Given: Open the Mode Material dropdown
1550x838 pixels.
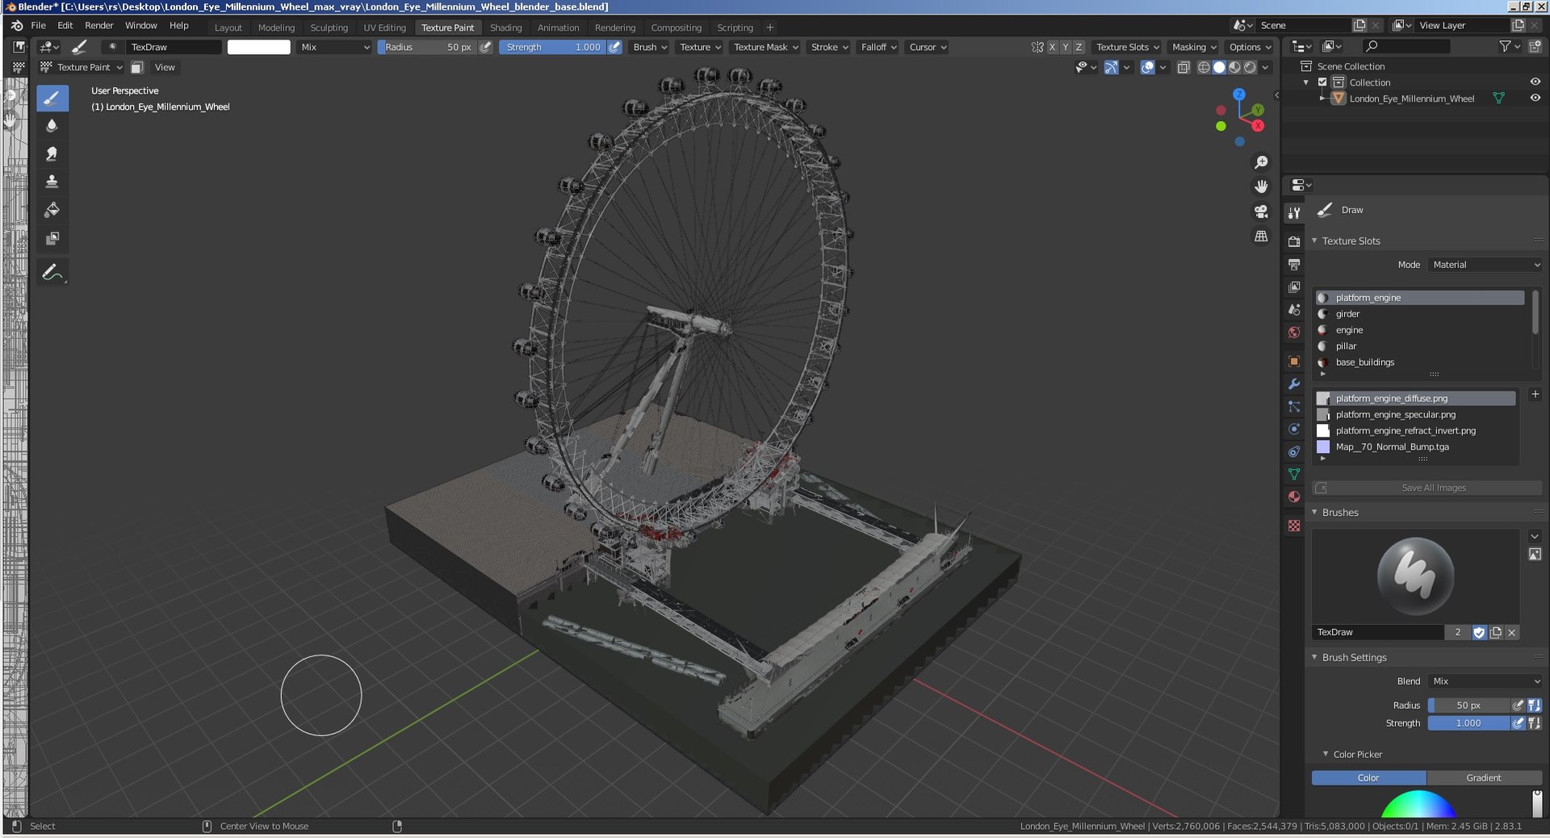Looking at the screenshot, I should [x=1485, y=265].
